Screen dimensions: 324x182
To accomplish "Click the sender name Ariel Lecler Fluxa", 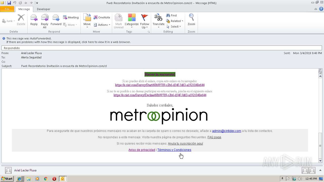I will tap(31, 53).
